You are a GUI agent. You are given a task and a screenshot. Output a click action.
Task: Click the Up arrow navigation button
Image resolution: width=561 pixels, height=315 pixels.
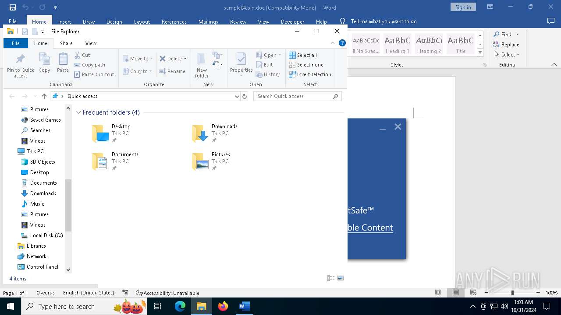44,96
